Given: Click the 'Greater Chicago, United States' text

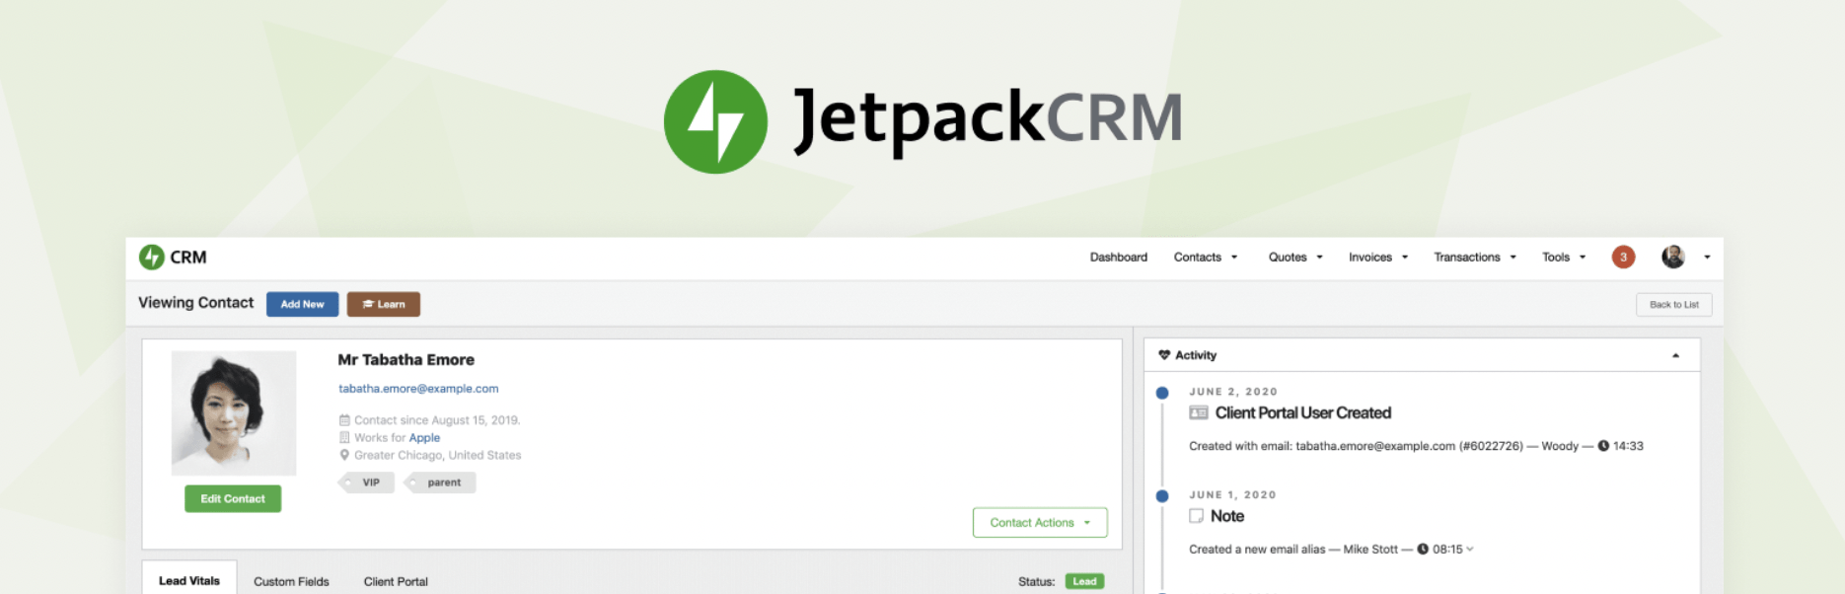Looking at the screenshot, I should point(437,455).
